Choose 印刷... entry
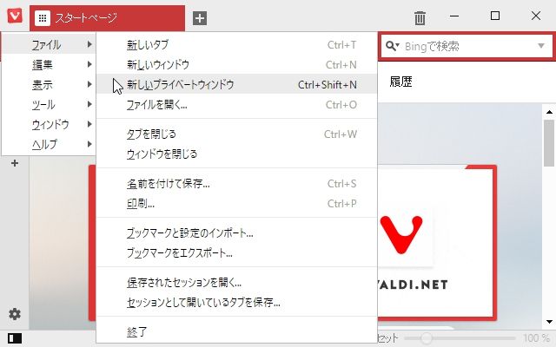This screenshot has height=347, width=556. tap(237, 204)
